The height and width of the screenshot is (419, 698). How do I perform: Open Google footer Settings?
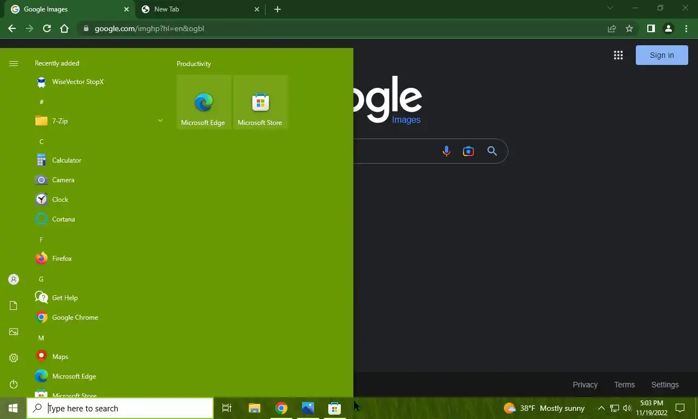coord(665,385)
